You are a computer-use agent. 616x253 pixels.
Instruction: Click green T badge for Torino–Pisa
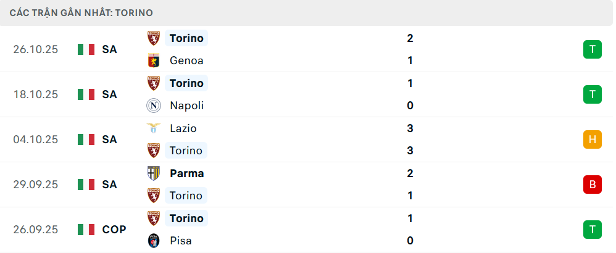(x=592, y=230)
